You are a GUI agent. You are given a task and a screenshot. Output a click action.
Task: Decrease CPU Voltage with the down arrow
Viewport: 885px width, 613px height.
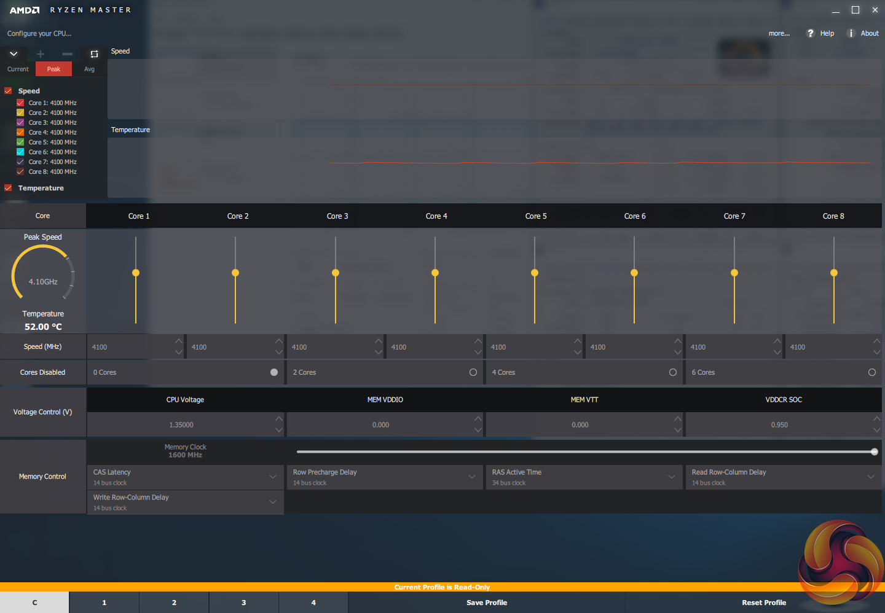pyautogui.click(x=279, y=430)
